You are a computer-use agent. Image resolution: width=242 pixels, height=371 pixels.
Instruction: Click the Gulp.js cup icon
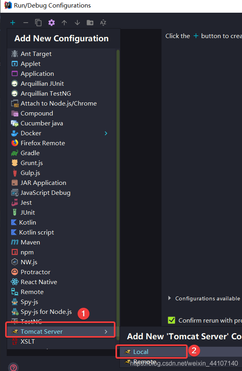coord(15,173)
